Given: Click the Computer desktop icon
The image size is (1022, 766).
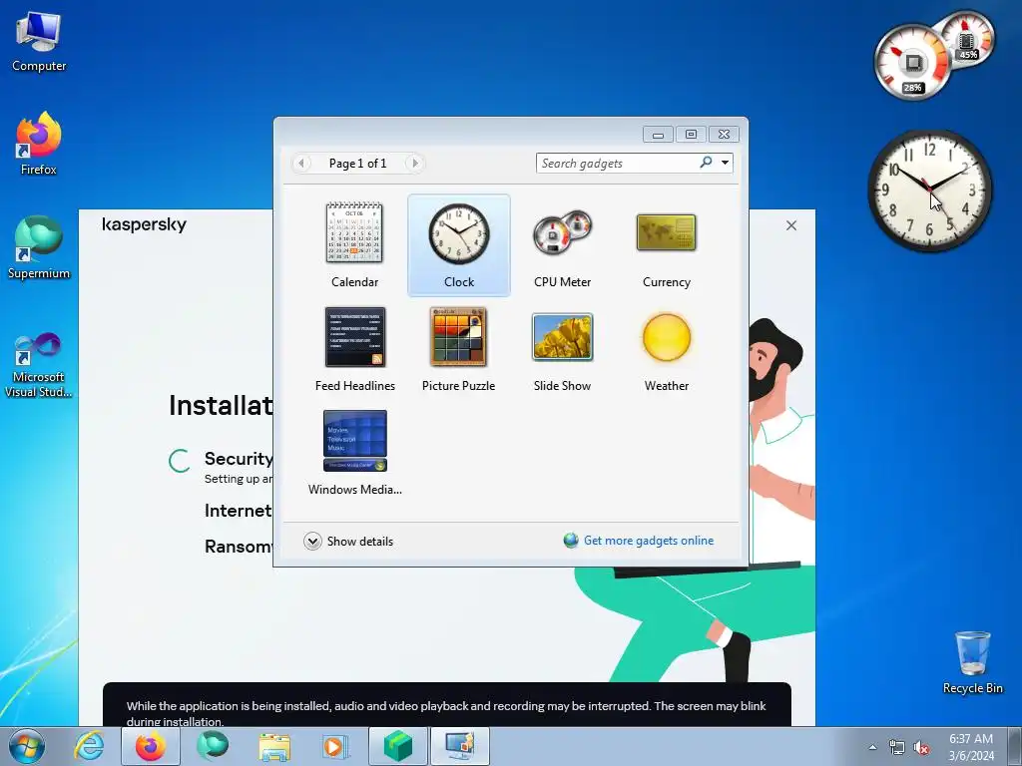Looking at the screenshot, I should coord(39,42).
